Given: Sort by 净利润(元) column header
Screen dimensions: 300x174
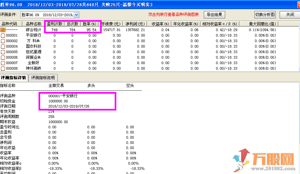Looking at the screenshot, I should (x=135, y=24).
